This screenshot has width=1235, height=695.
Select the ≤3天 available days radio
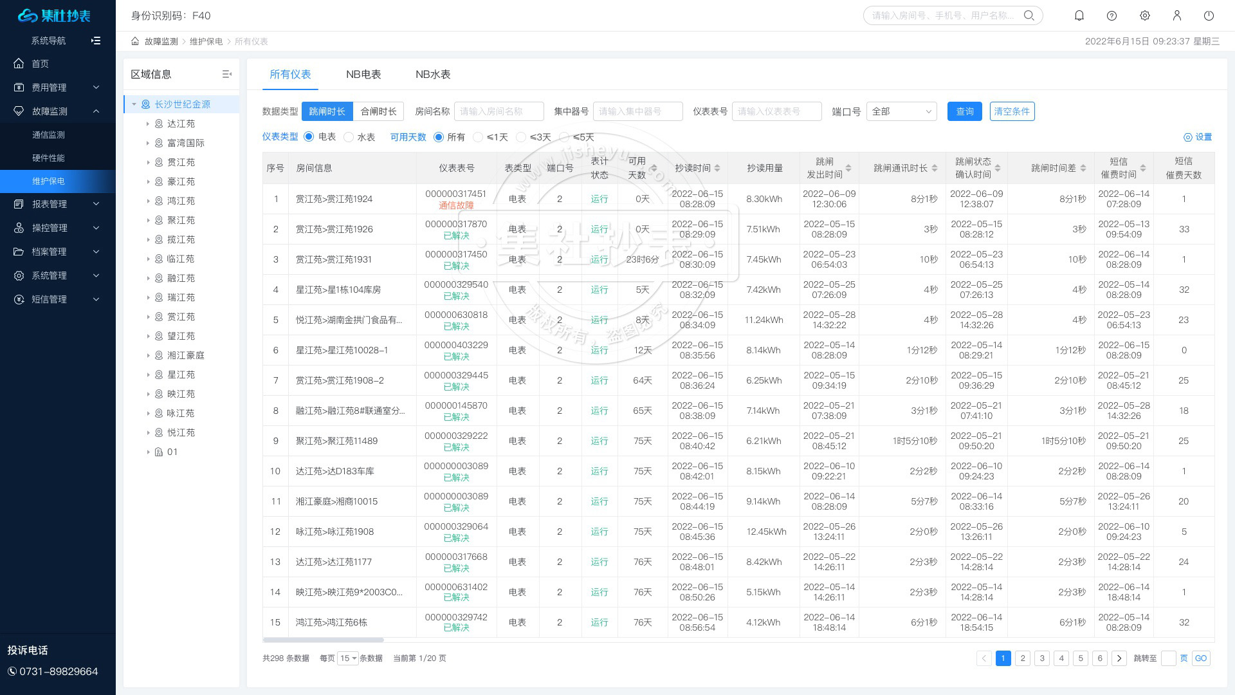pyautogui.click(x=521, y=137)
